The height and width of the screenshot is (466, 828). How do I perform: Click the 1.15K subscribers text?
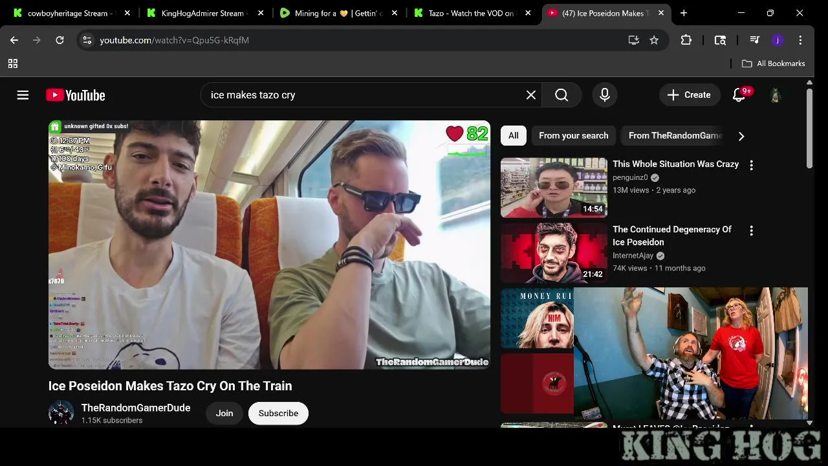pos(112,421)
